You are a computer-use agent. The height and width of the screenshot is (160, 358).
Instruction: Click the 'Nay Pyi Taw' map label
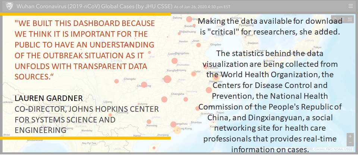(89, 143)
